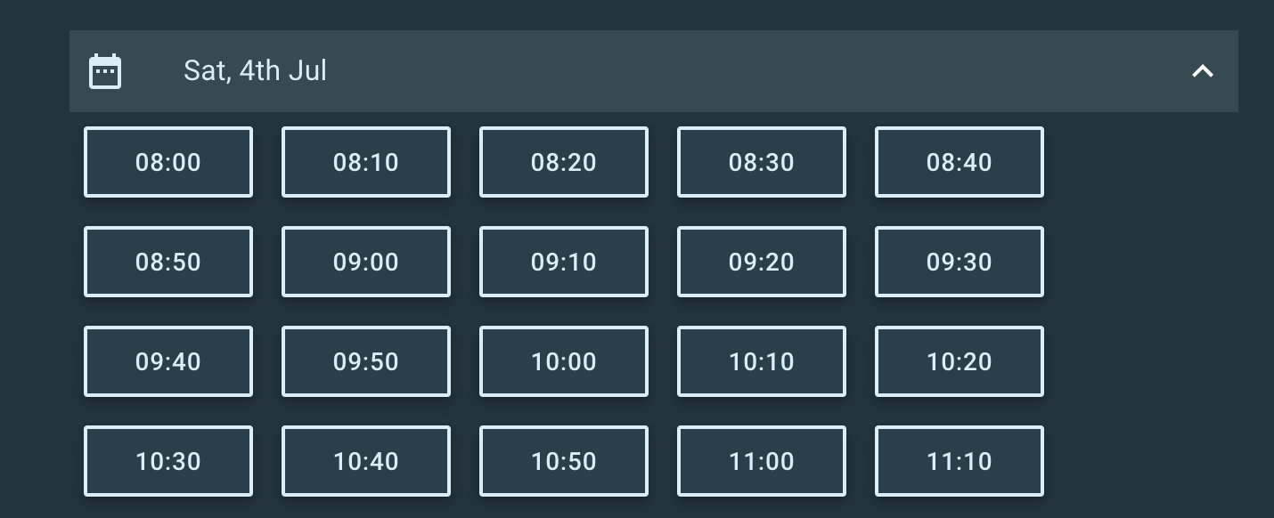The width and height of the screenshot is (1274, 518).
Task: Click the calendar icon beside the date
Action: [105, 71]
